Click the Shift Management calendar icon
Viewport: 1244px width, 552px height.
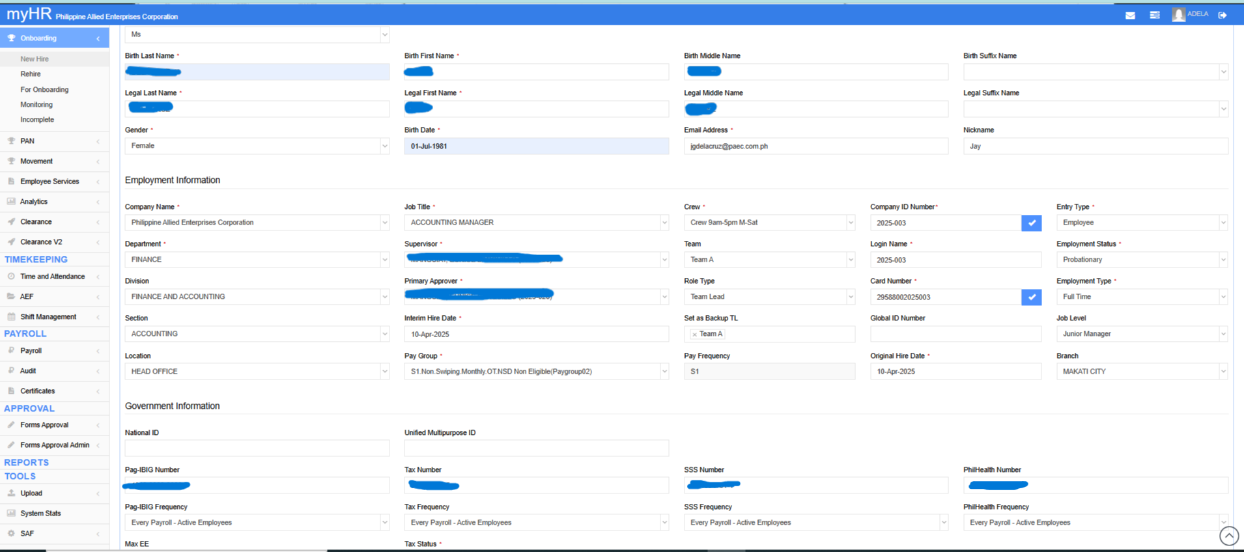pyautogui.click(x=11, y=316)
